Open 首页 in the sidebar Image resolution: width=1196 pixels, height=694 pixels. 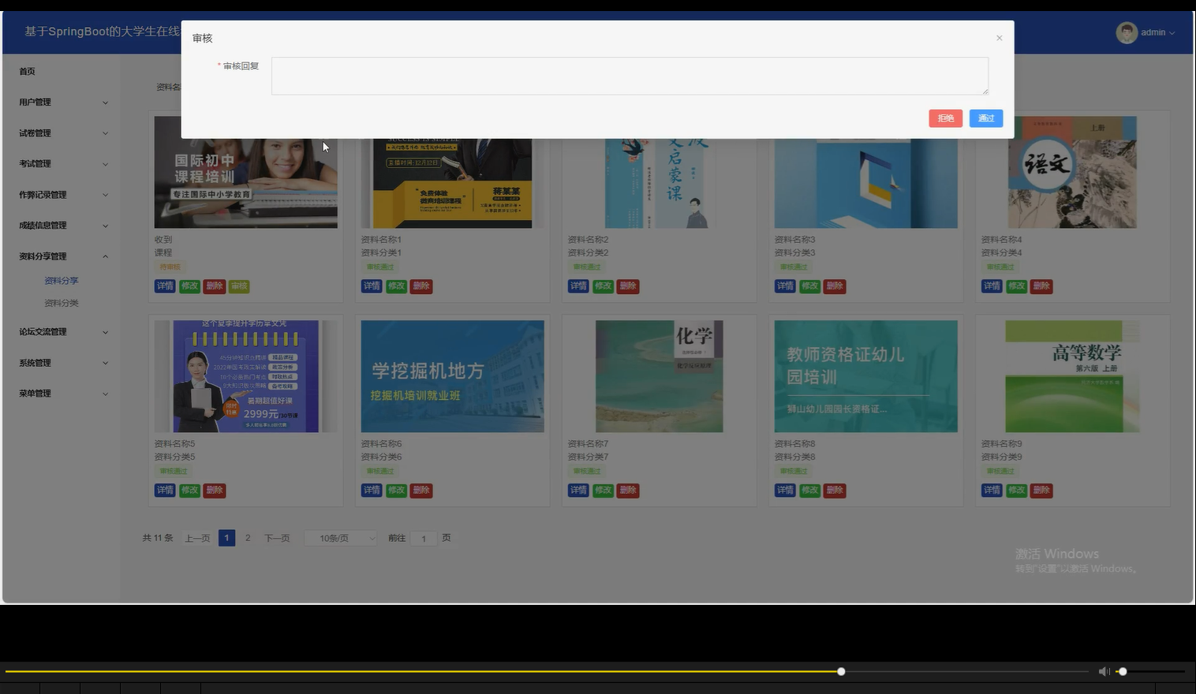[27, 71]
